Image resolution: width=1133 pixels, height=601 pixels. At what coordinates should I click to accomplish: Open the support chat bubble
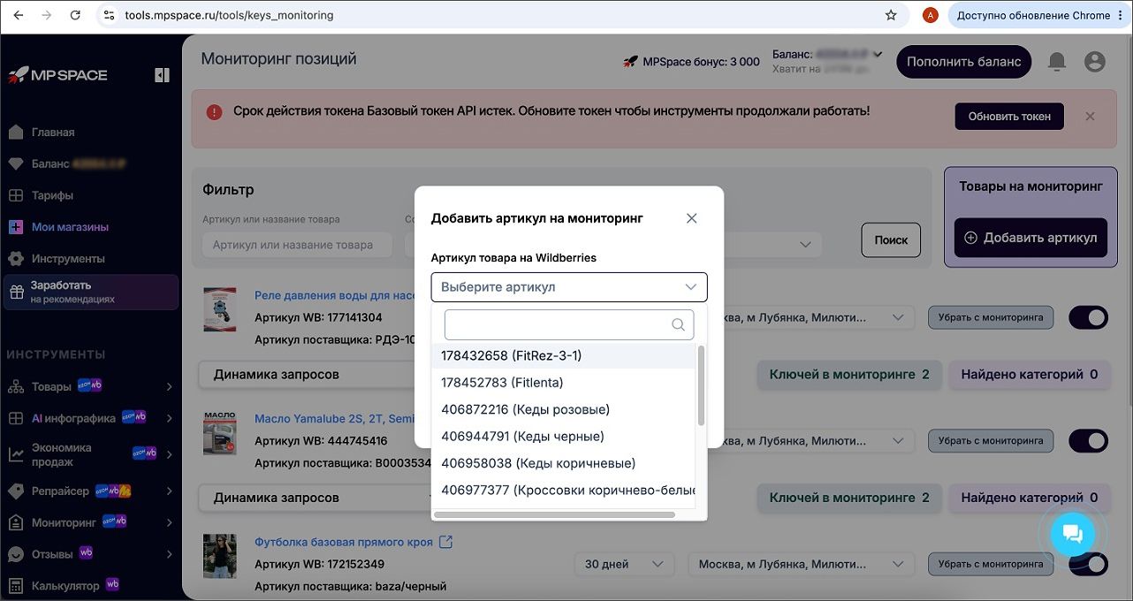[x=1072, y=533]
